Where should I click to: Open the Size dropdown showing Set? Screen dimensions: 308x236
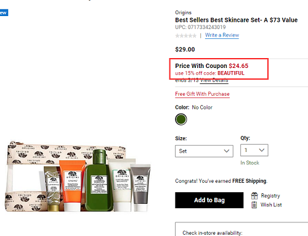[204, 151]
